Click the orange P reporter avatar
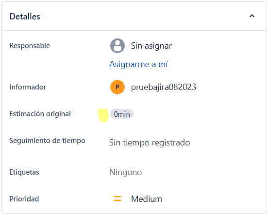Viewport: 269px width, 216px height. pyautogui.click(x=118, y=87)
